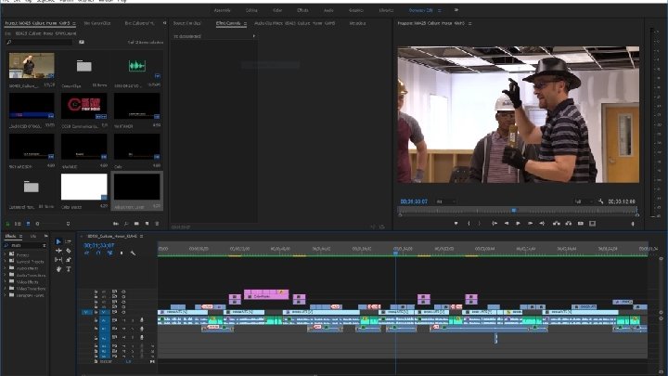Toggle V1 sync lock

point(115,312)
